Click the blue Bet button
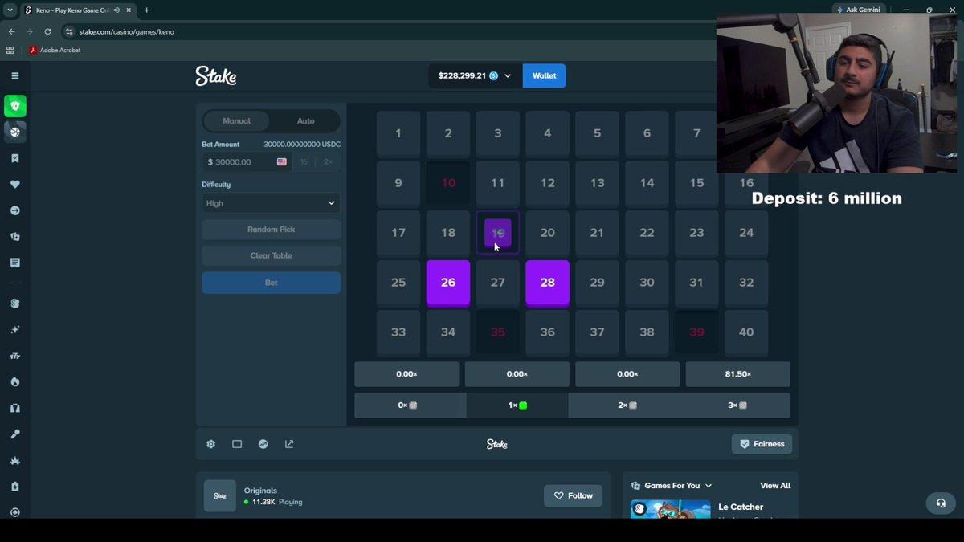 [x=271, y=283]
